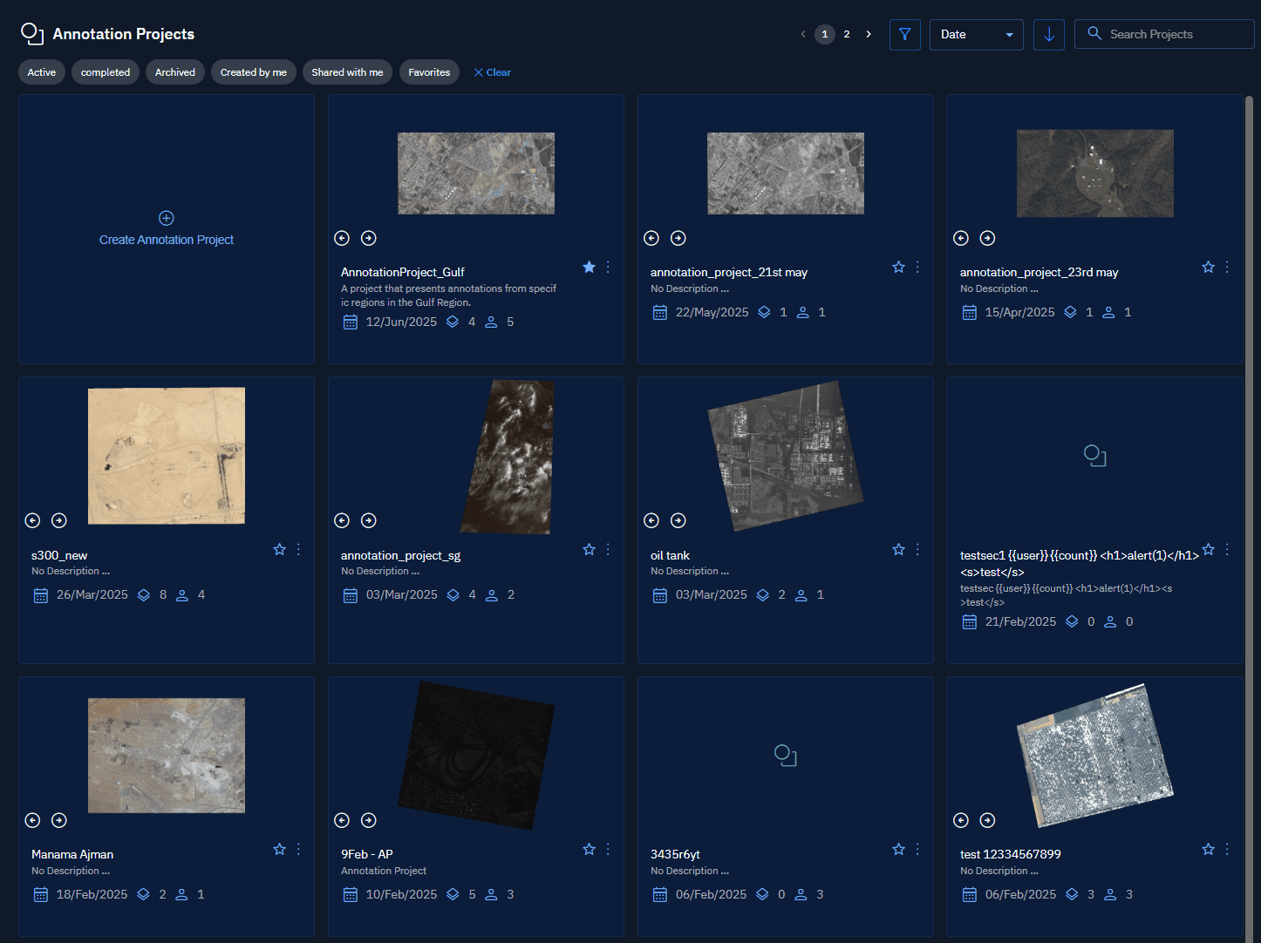Show next image on s300_new card
This screenshot has width=1261, height=943.
pyautogui.click(x=59, y=520)
